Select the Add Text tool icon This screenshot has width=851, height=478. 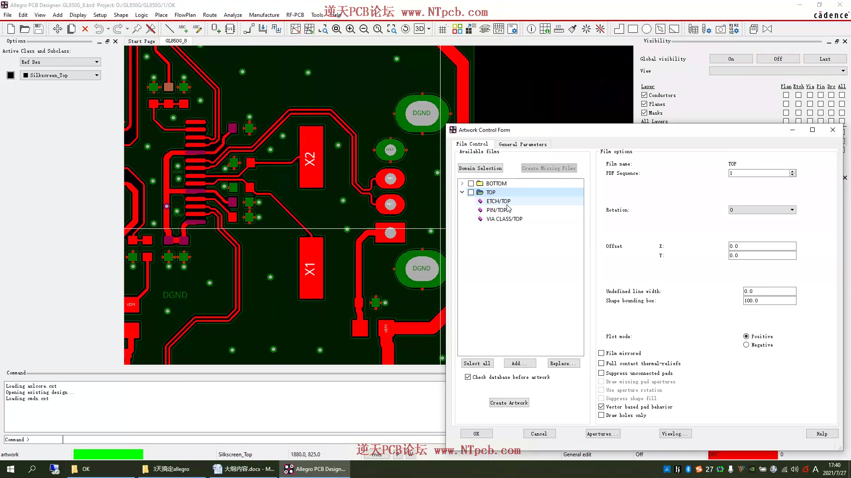pos(183,29)
